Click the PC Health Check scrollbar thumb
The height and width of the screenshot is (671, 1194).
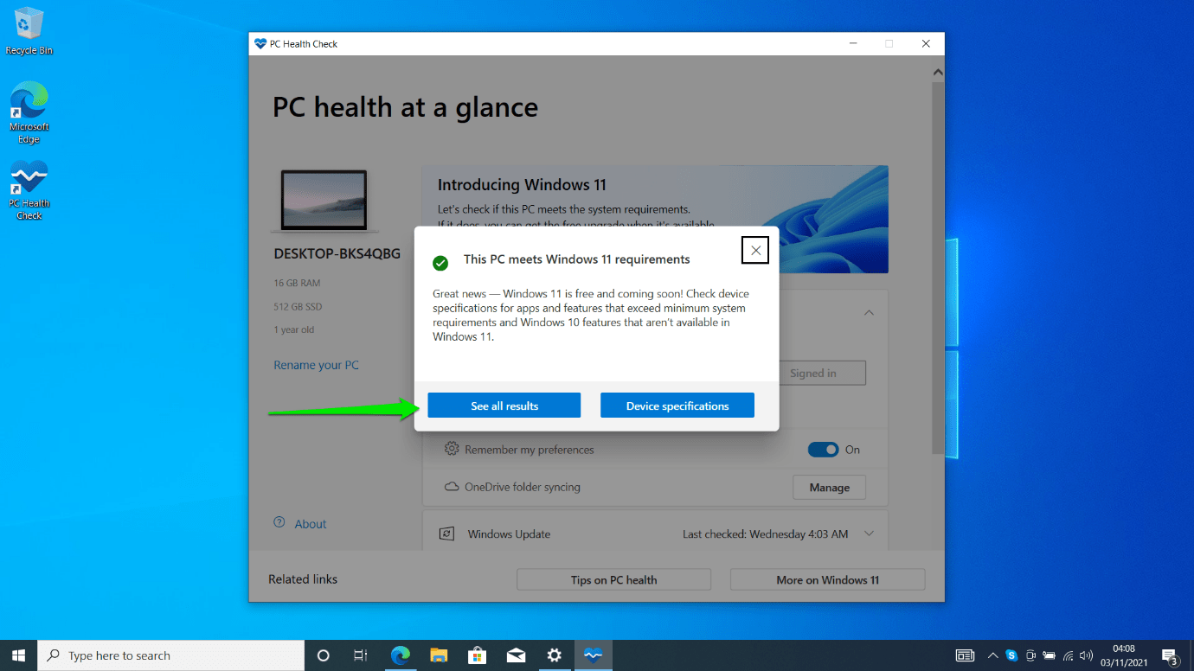[938, 268]
